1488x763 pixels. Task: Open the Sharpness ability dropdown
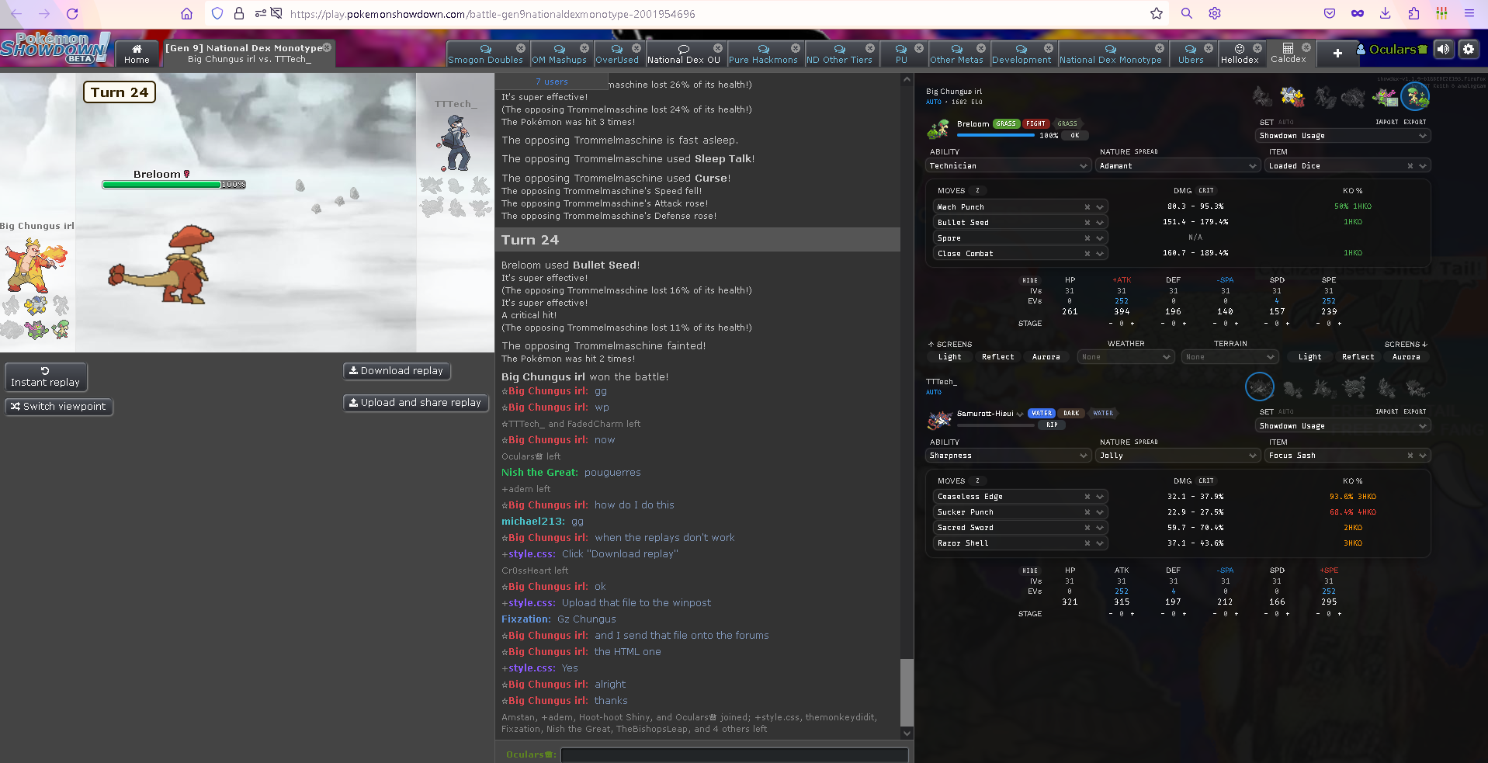pyautogui.click(x=1008, y=456)
